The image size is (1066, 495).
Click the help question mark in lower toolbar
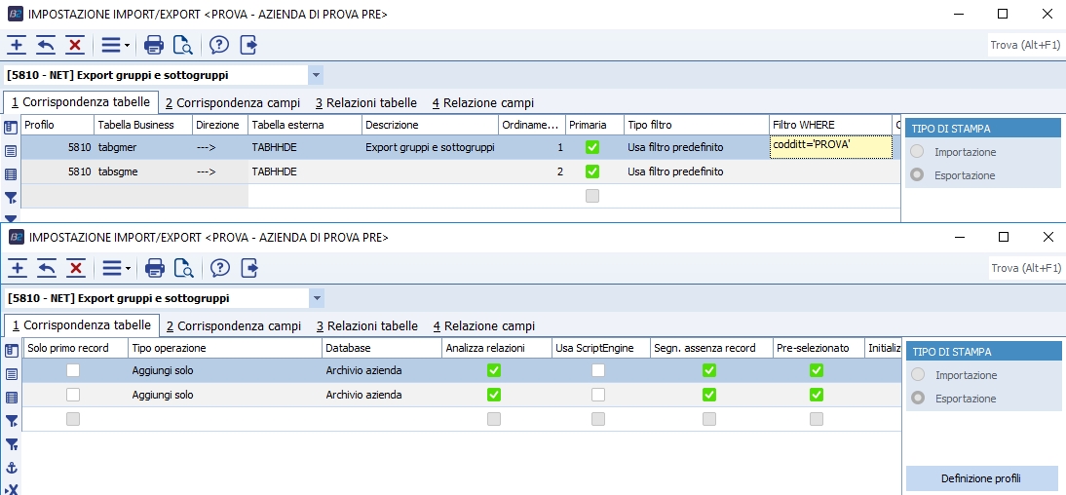(219, 268)
